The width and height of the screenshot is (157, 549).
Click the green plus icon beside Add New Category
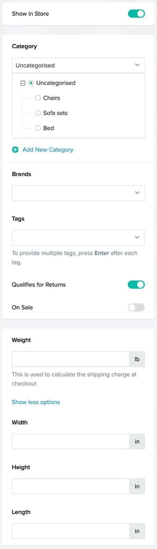(x=15, y=150)
